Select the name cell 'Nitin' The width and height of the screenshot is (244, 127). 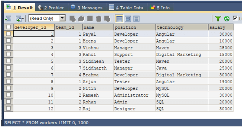tap(98, 88)
